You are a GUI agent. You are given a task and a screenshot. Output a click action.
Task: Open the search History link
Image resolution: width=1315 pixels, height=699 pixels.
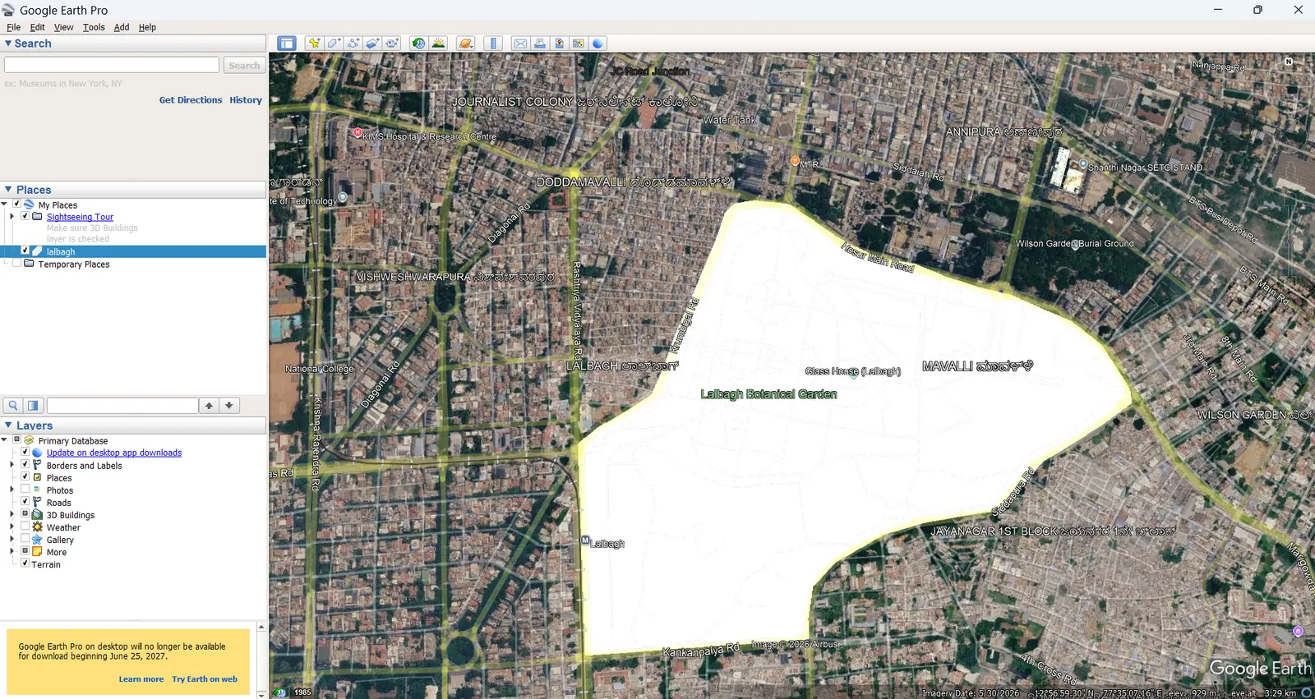246,100
